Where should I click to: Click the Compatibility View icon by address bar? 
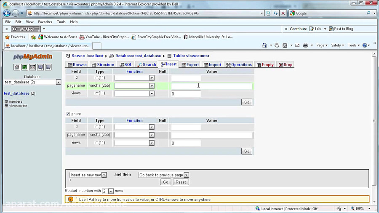click(x=268, y=13)
